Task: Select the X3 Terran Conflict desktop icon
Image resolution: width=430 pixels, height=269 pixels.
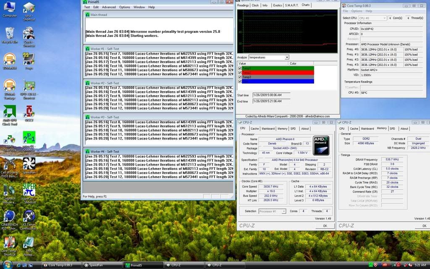Action: (x=29, y=220)
